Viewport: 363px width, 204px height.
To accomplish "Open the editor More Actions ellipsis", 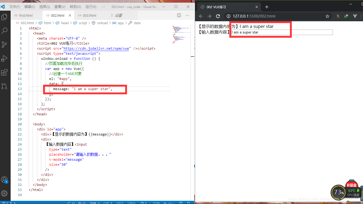I will coord(187,15).
